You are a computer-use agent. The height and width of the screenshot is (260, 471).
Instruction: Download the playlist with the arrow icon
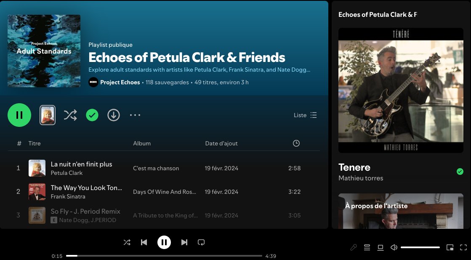(114, 115)
